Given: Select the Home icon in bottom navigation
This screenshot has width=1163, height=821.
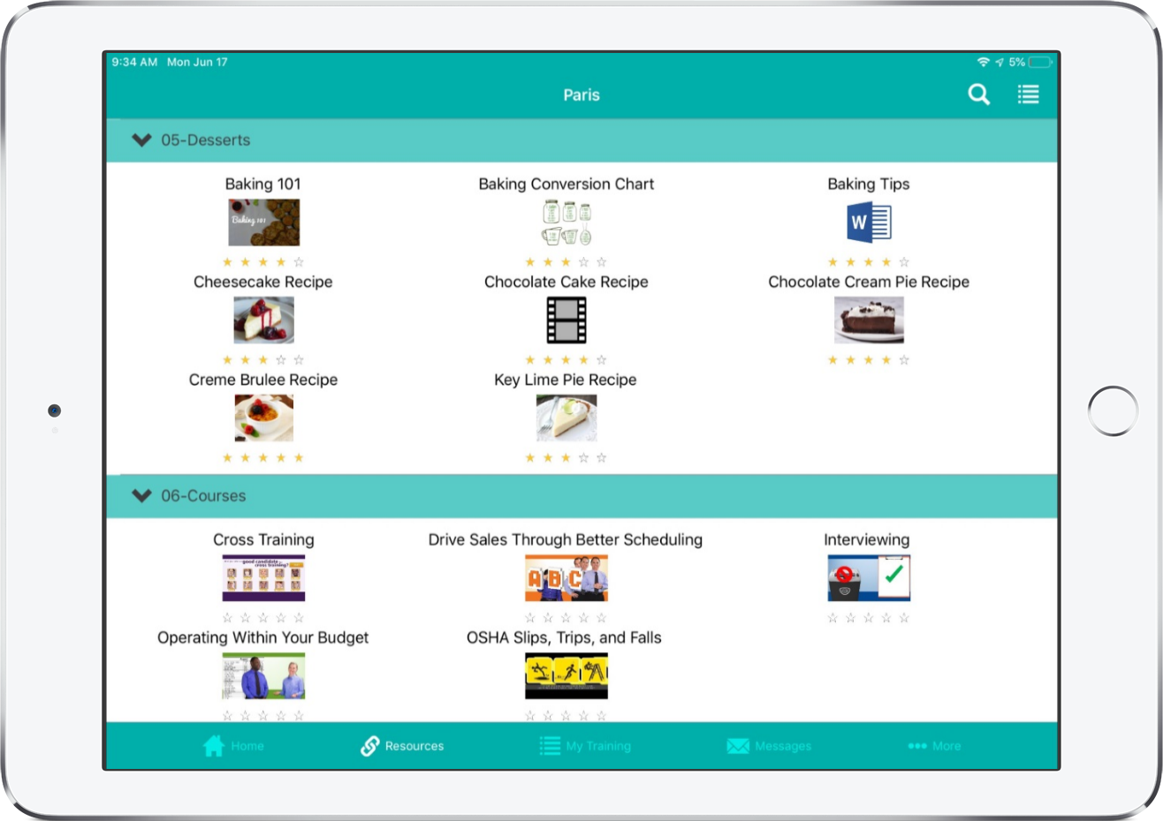Looking at the screenshot, I should click(x=213, y=745).
